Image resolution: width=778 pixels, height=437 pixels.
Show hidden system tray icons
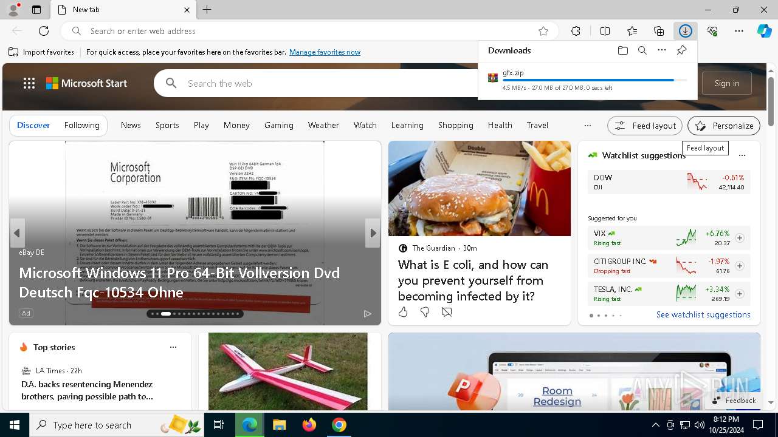click(655, 425)
